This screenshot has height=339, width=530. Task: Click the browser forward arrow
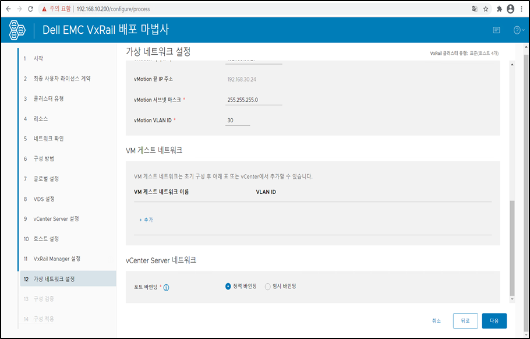[x=19, y=9]
